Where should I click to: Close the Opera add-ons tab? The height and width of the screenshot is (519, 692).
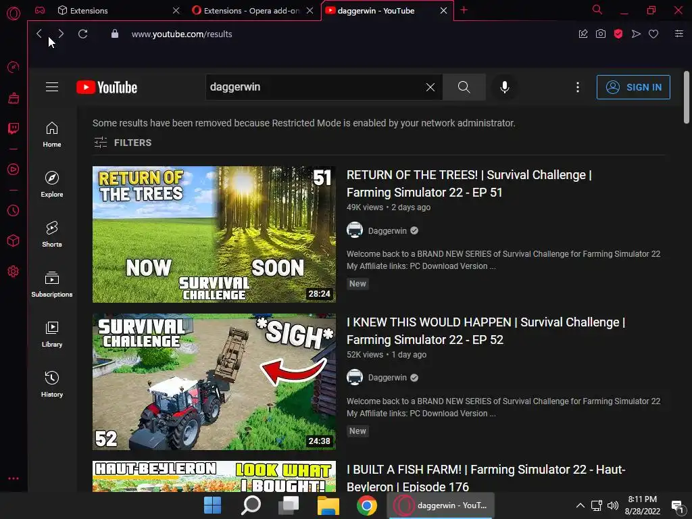click(x=310, y=11)
